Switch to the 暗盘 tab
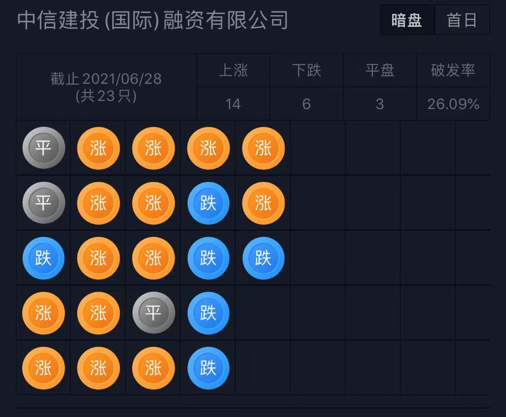Screen dimensions: 506x417 coord(406,20)
